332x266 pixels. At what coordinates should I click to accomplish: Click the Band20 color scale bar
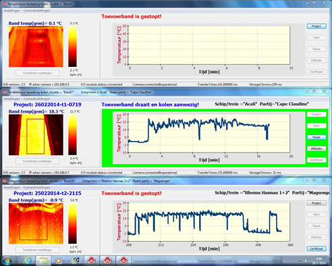[x=72, y=223]
